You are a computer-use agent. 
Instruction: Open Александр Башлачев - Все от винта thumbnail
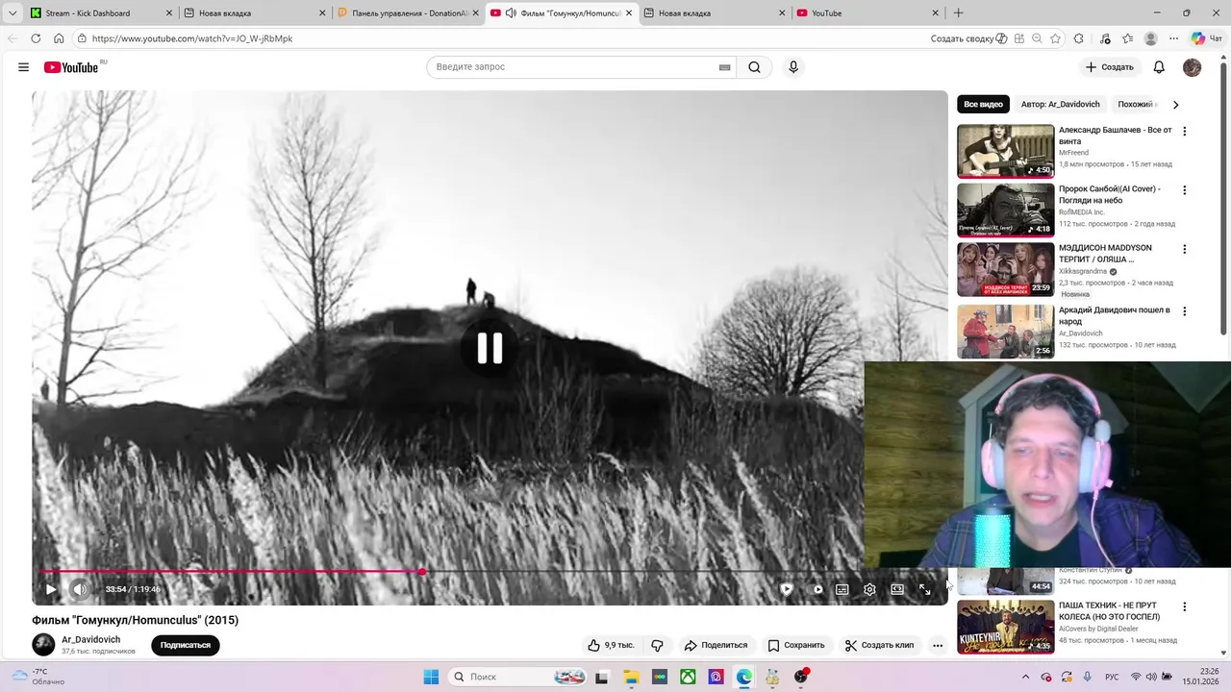[1006, 151]
